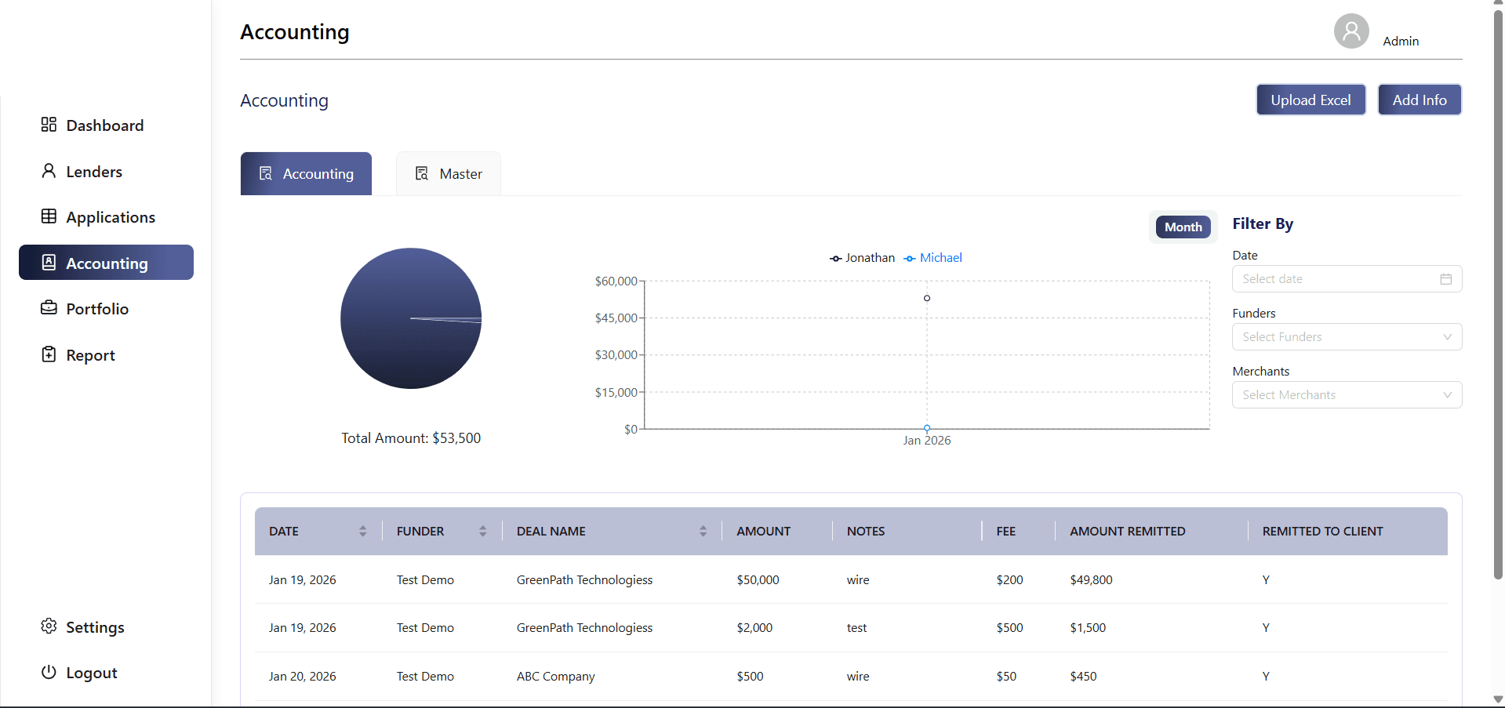This screenshot has height=708, width=1505.
Task: Click the Applications table icon
Action: click(49, 216)
